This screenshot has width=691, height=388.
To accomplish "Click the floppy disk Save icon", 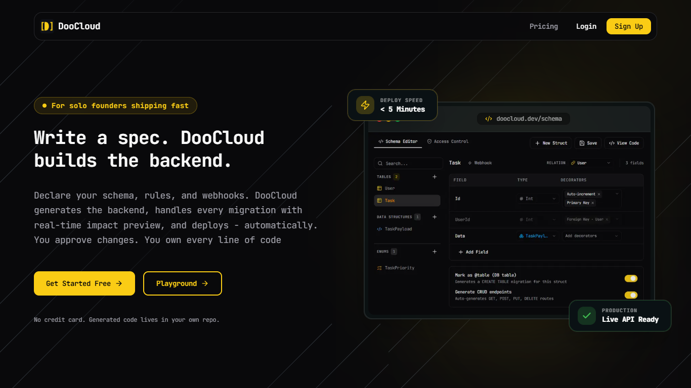I will coord(582,143).
